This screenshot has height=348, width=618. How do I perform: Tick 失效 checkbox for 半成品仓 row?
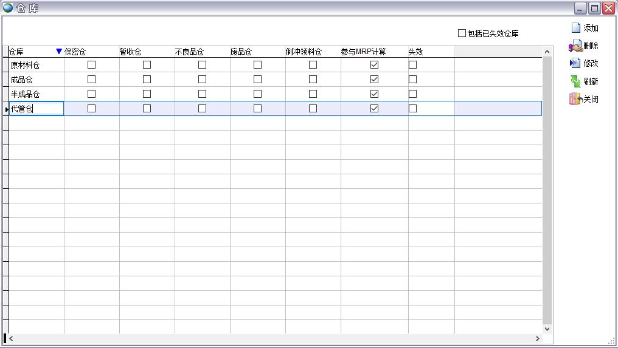click(412, 94)
